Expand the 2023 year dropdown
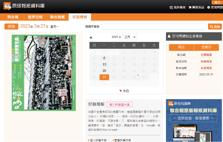Screen dimensions: 223x142 (117, 37)
